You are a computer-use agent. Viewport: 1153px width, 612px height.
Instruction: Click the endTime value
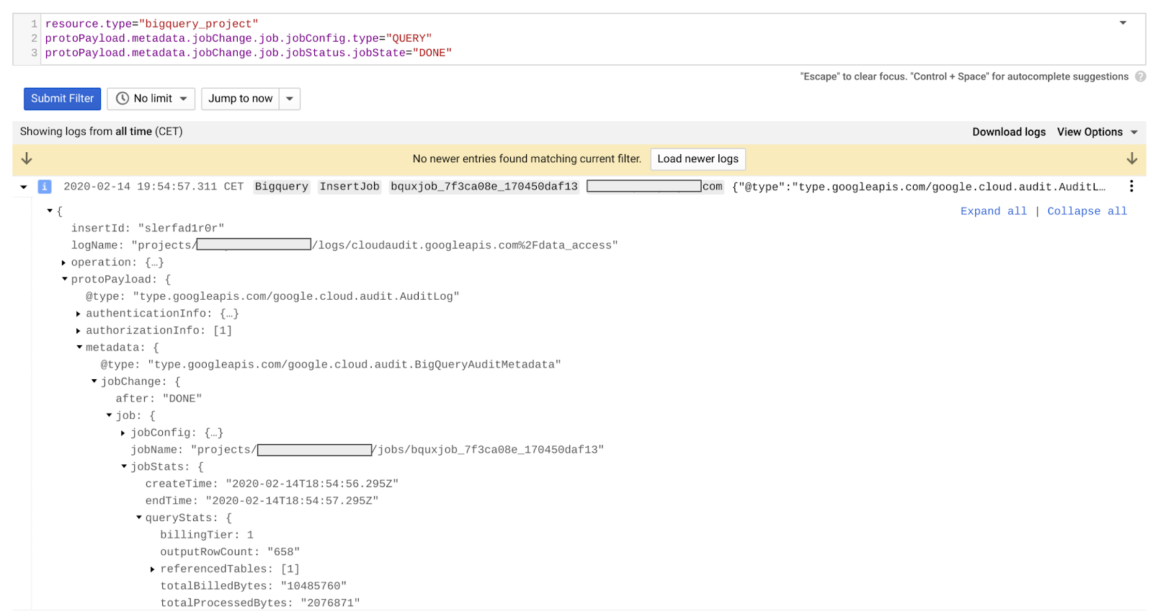pos(292,501)
